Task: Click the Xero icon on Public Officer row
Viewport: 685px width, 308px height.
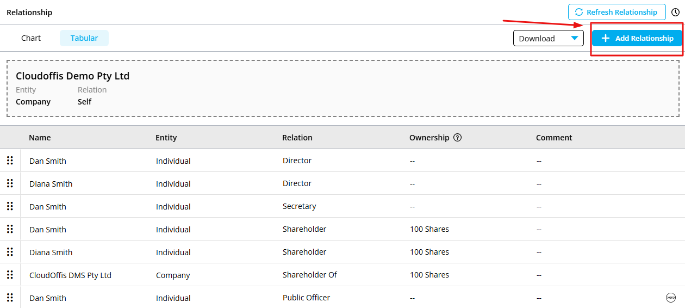Action: tap(670, 298)
